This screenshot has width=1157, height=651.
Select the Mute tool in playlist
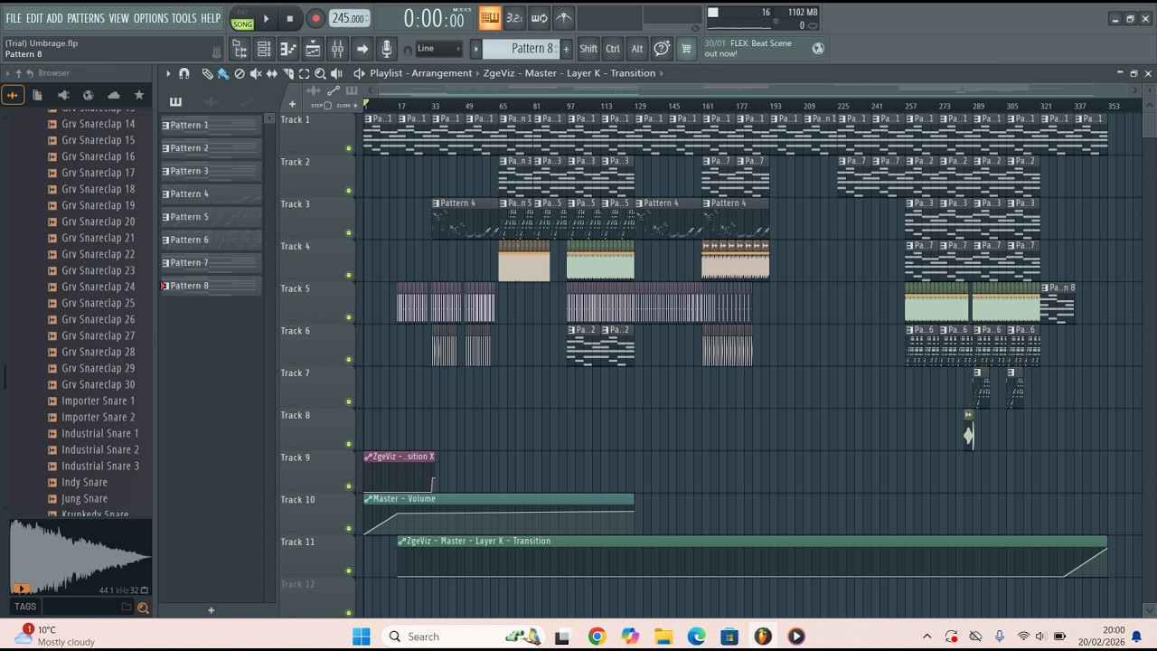pos(256,73)
